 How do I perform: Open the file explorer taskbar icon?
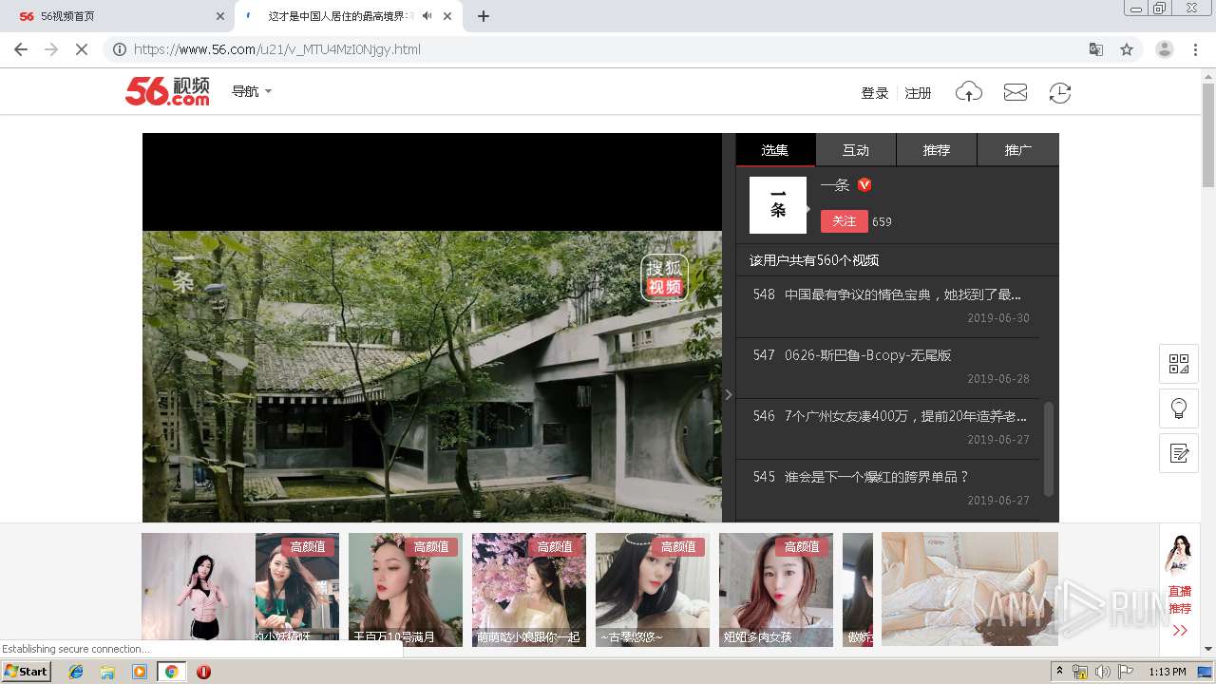(x=107, y=672)
